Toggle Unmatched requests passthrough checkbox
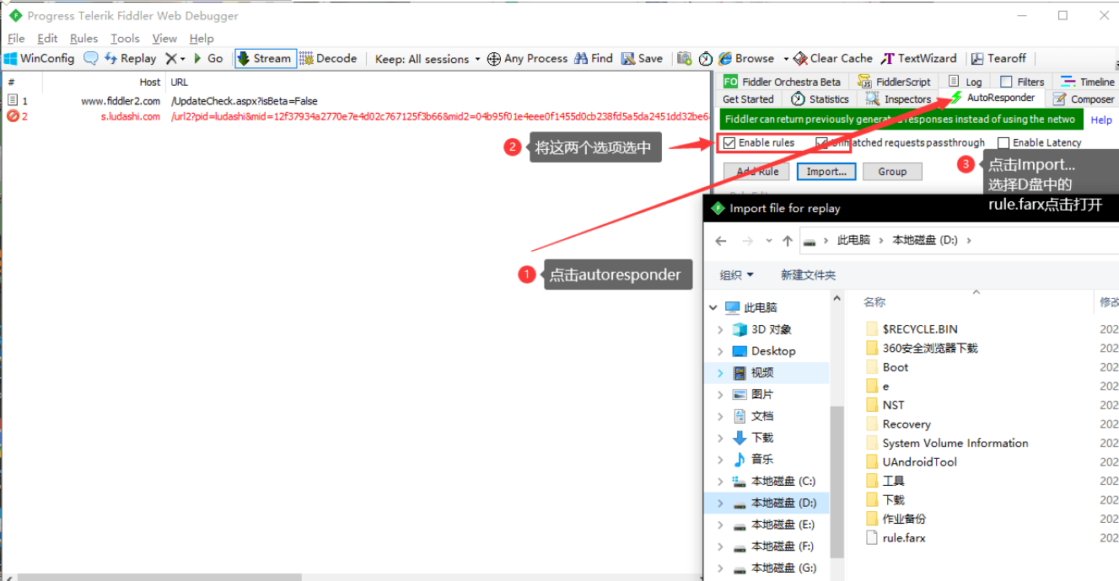Screen dimensions: 1119x581 tap(821, 143)
